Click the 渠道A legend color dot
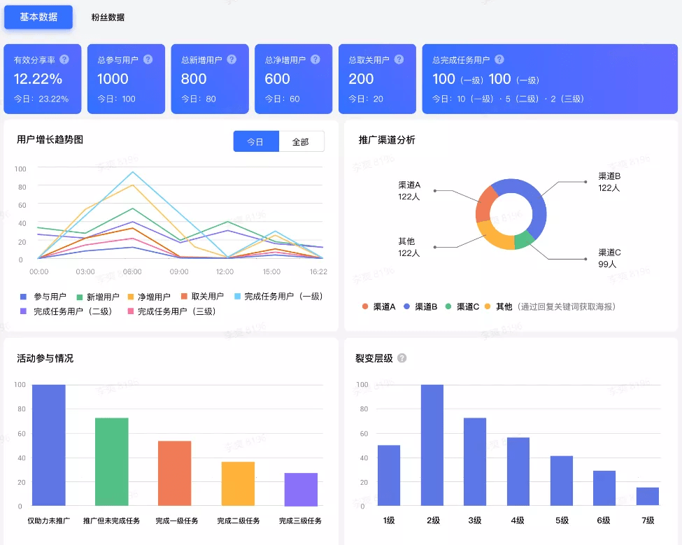Screen dimensions: 682x545 tap(365, 307)
